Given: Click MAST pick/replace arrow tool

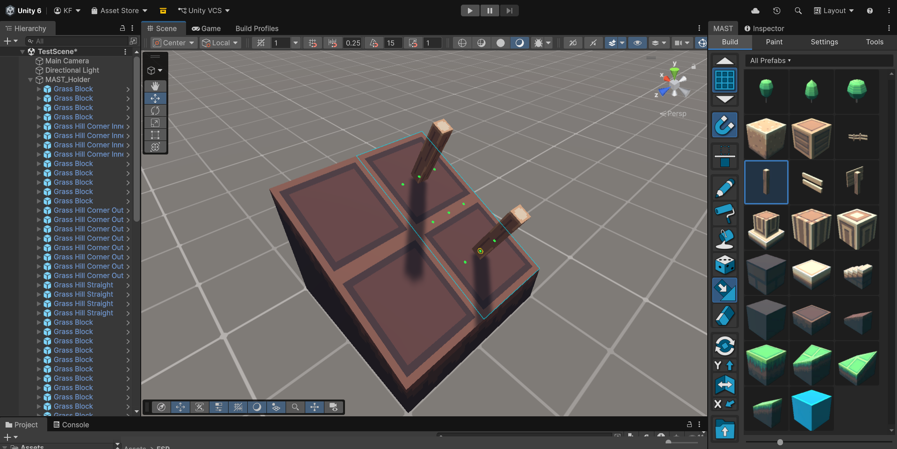Looking at the screenshot, I should coord(725,290).
